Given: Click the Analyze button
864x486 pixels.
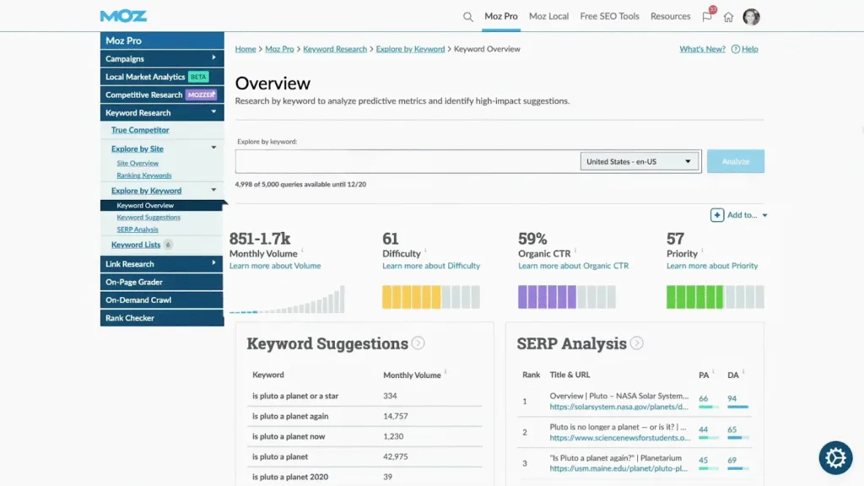Looking at the screenshot, I should 733,160.
